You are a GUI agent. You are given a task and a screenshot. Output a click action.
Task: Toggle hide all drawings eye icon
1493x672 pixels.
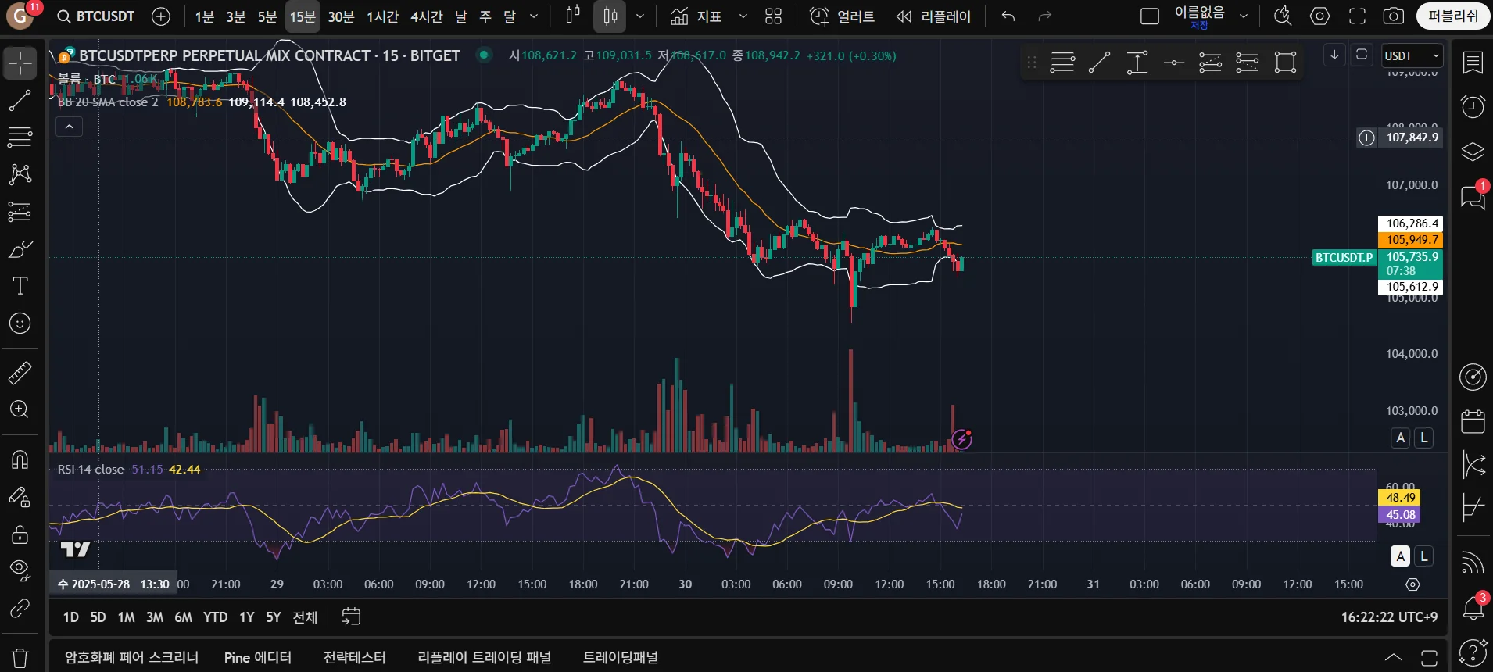click(20, 570)
